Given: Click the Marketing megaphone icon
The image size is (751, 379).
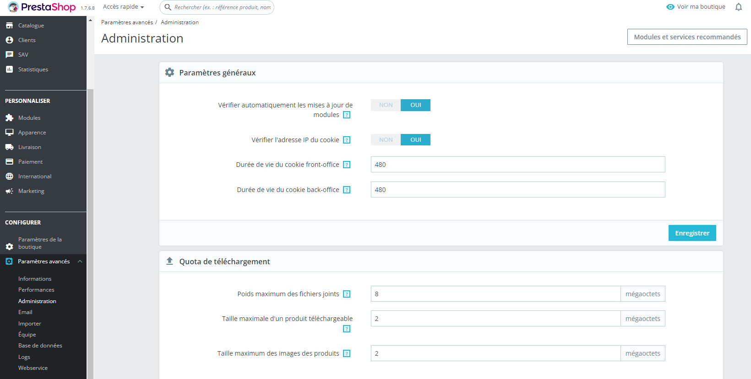Looking at the screenshot, I should point(9,191).
